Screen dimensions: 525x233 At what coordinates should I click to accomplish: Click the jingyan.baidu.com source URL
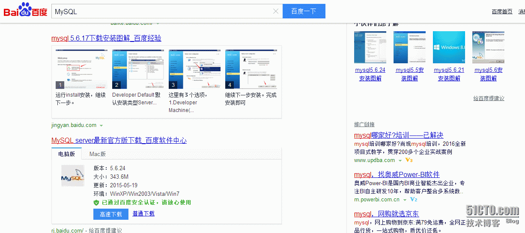click(x=74, y=125)
